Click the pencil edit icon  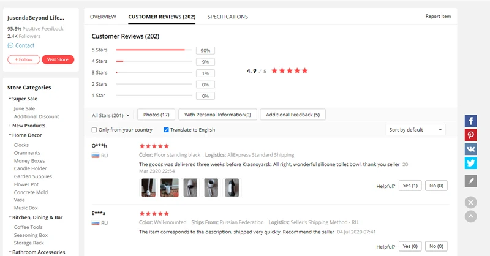[470, 181]
